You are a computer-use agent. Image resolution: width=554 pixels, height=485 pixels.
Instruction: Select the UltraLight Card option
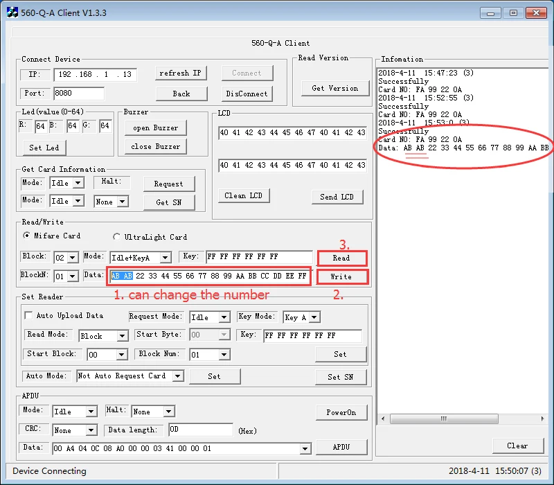click(116, 237)
